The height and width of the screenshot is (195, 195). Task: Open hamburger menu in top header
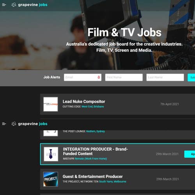coord(4,5)
